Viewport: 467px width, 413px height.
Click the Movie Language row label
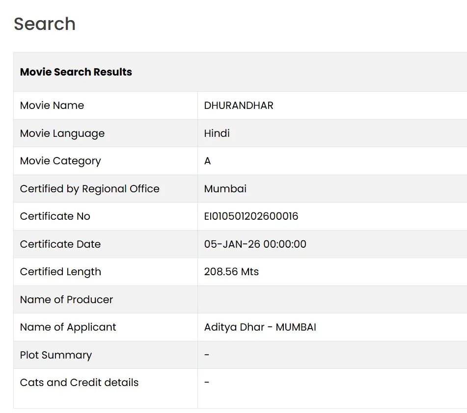coord(62,133)
